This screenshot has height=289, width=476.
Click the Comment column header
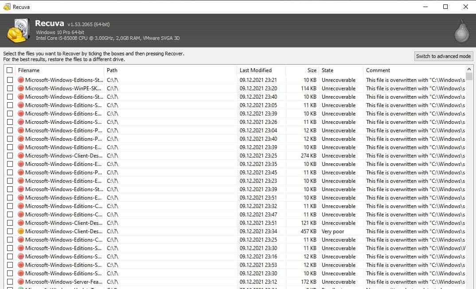(379, 70)
